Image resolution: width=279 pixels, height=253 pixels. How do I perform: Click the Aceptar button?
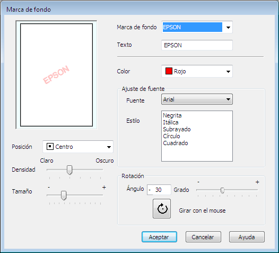pyautogui.click(x=159, y=237)
